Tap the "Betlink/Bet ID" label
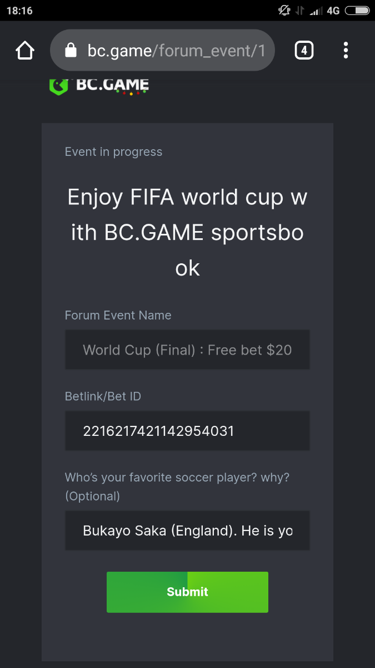The width and height of the screenshot is (375, 668). (x=103, y=396)
